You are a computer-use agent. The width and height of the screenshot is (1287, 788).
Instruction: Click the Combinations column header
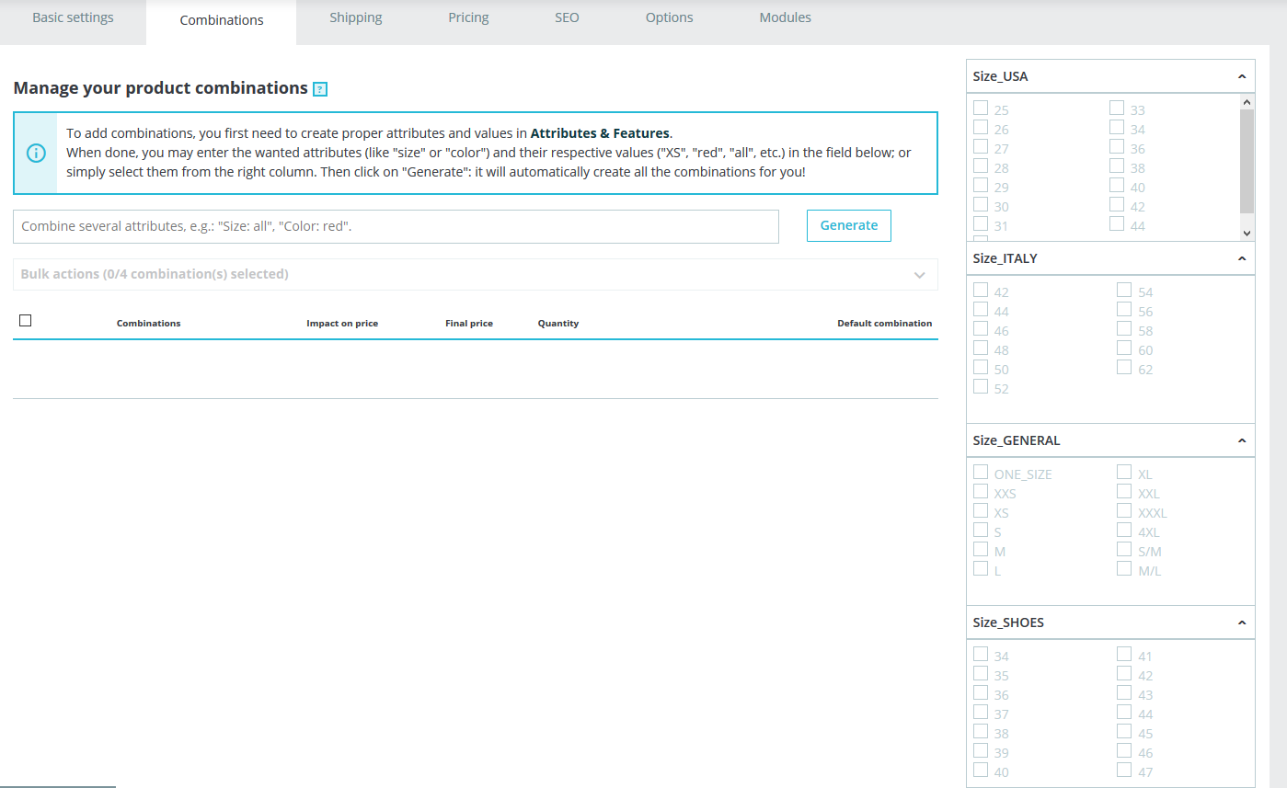[149, 324]
